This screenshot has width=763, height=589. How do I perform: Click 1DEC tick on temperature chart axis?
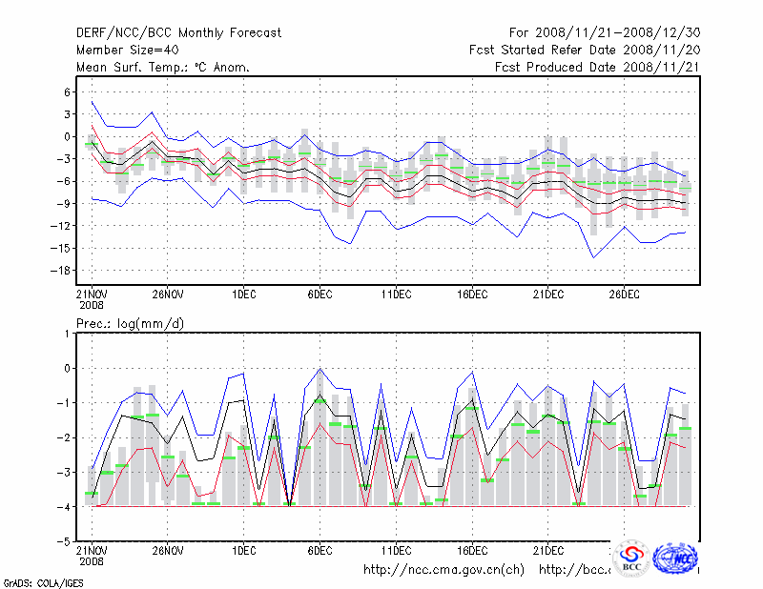(x=243, y=294)
